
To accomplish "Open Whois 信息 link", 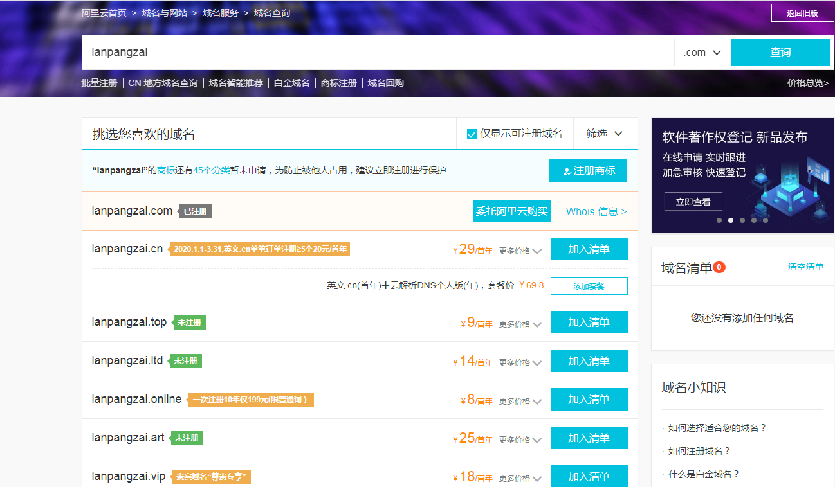I will click(x=596, y=211).
